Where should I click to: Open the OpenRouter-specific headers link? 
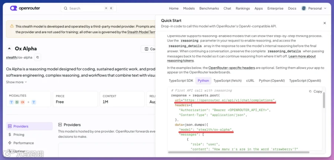pyautogui.click(x=232, y=68)
